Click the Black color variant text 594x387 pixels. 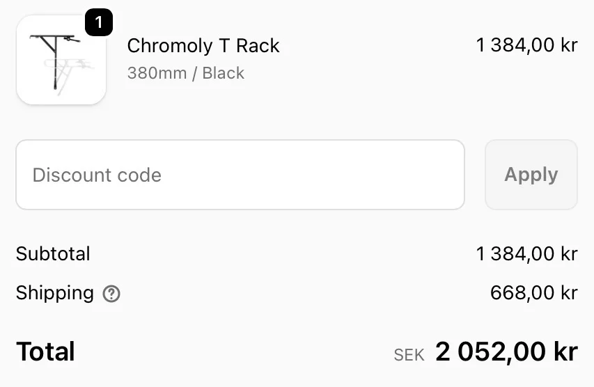click(x=223, y=73)
